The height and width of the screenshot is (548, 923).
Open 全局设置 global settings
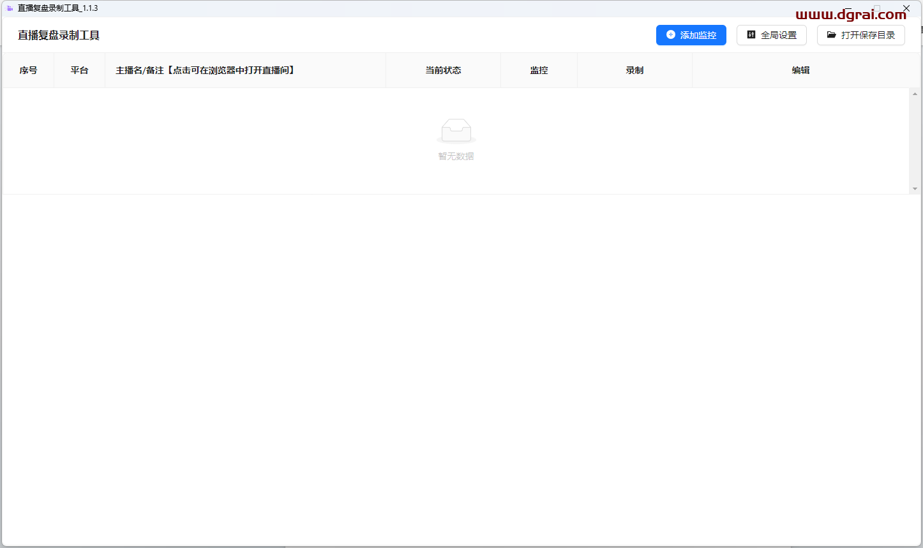771,35
